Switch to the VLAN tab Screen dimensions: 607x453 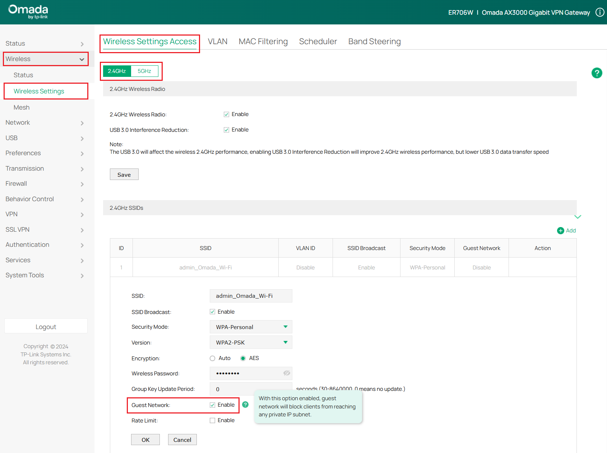pyautogui.click(x=218, y=41)
